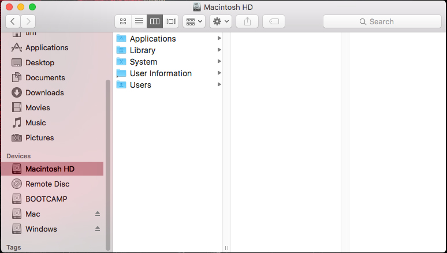Image resolution: width=447 pixels, height=253 pixels.
Task: Click the Mac drive icon in the sidebar
Action: tap(17, 214)
